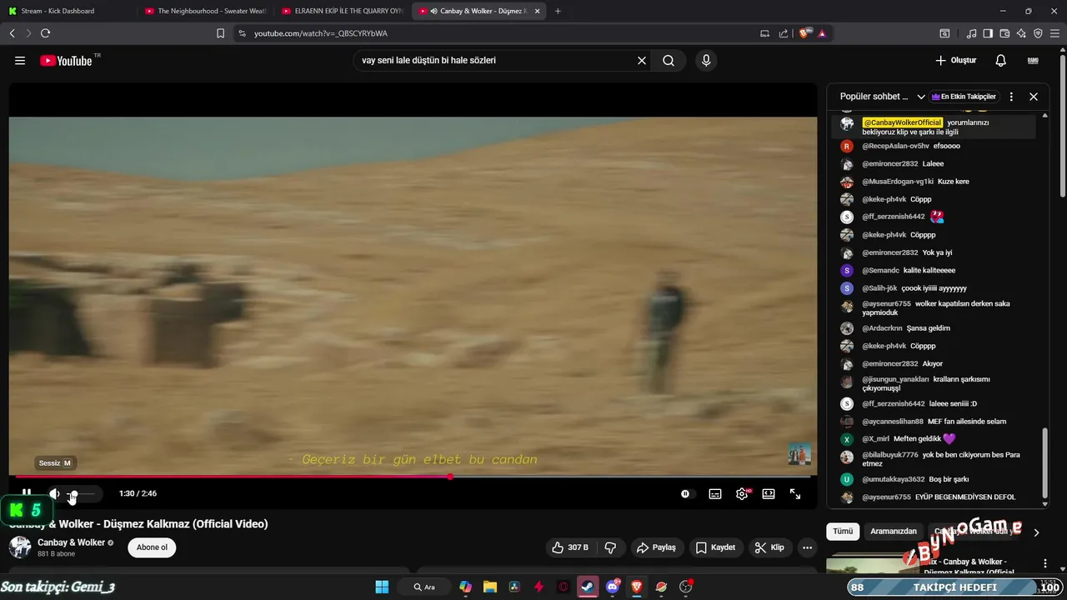The image size is (1067, 600).
Task: Open the account avatar menu
Action: tap(1033, 61)
